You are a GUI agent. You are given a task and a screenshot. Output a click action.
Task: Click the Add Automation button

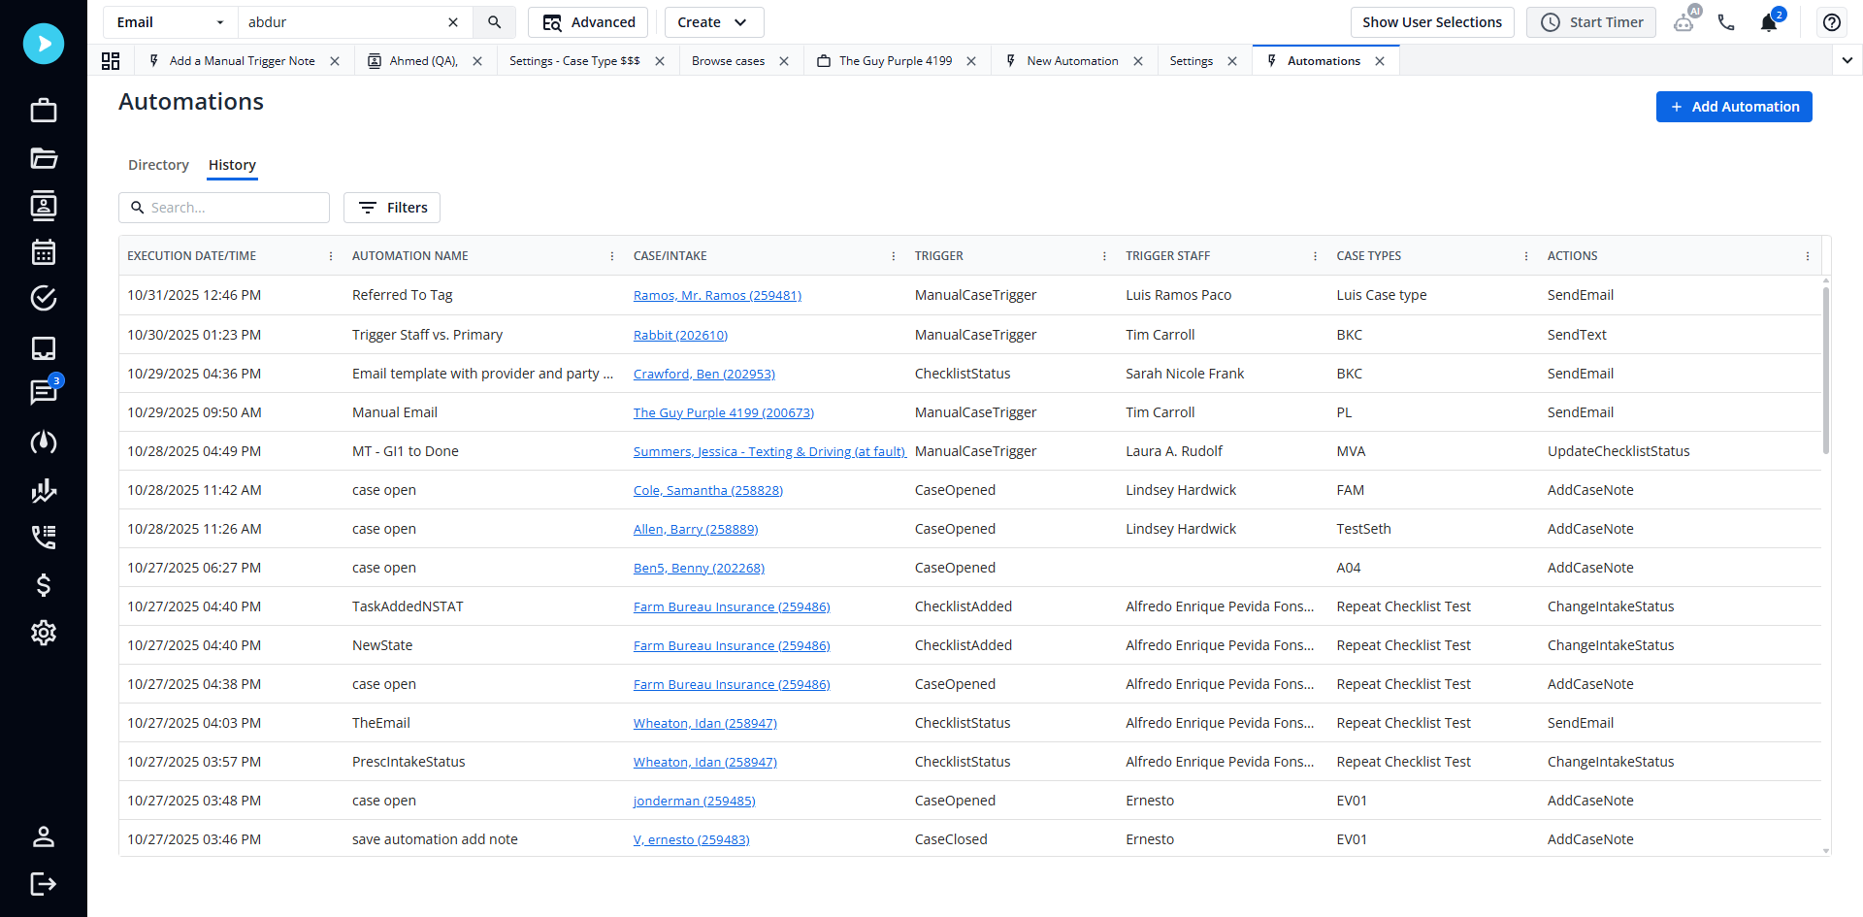[x=1734, y=107]
